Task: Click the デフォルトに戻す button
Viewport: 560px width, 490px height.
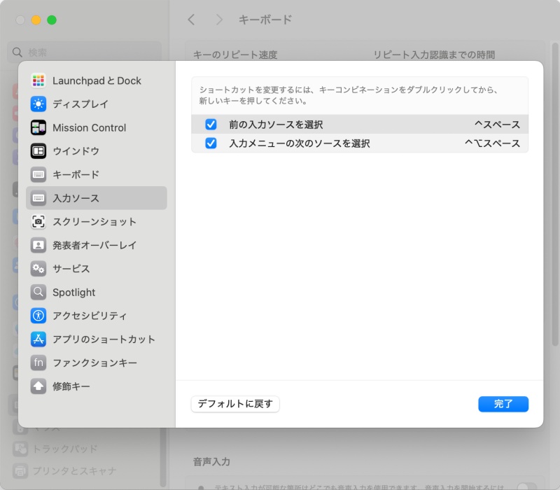Action: click(235, 404)
